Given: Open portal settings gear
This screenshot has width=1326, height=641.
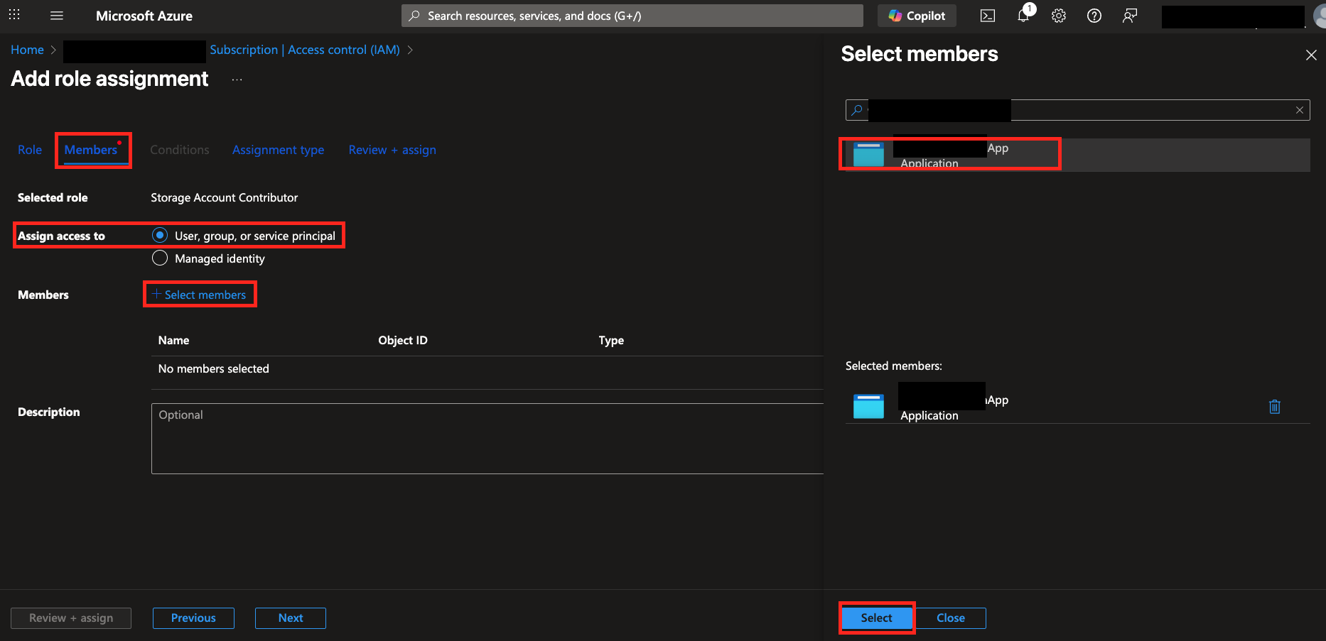Looking at the screenshot, I should click(x=1059, y=16).
